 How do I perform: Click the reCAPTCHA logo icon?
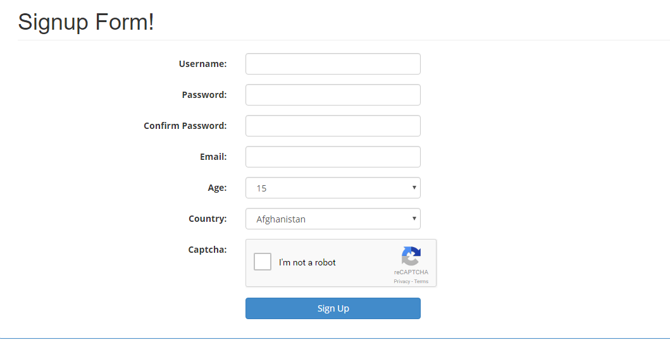tap(411, 256)
